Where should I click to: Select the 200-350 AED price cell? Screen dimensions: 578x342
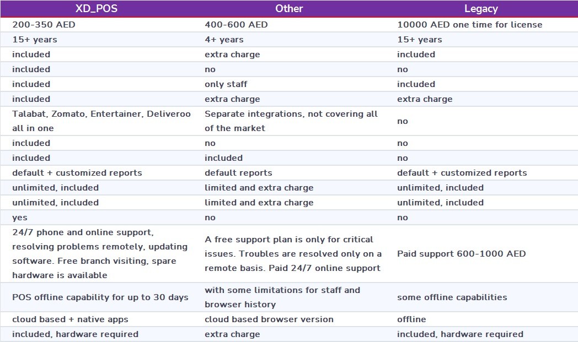pos(45,25)
